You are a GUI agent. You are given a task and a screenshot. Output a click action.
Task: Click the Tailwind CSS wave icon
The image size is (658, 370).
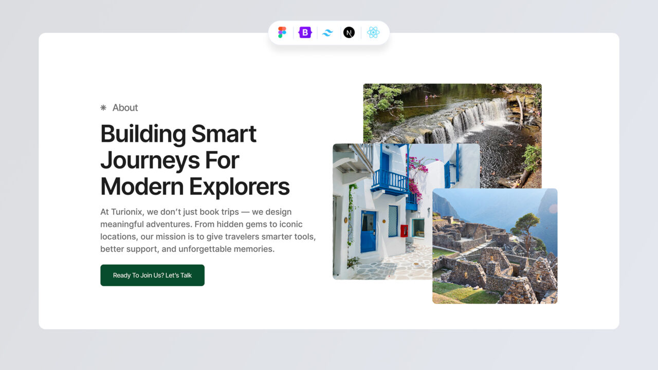coord(327,33)
